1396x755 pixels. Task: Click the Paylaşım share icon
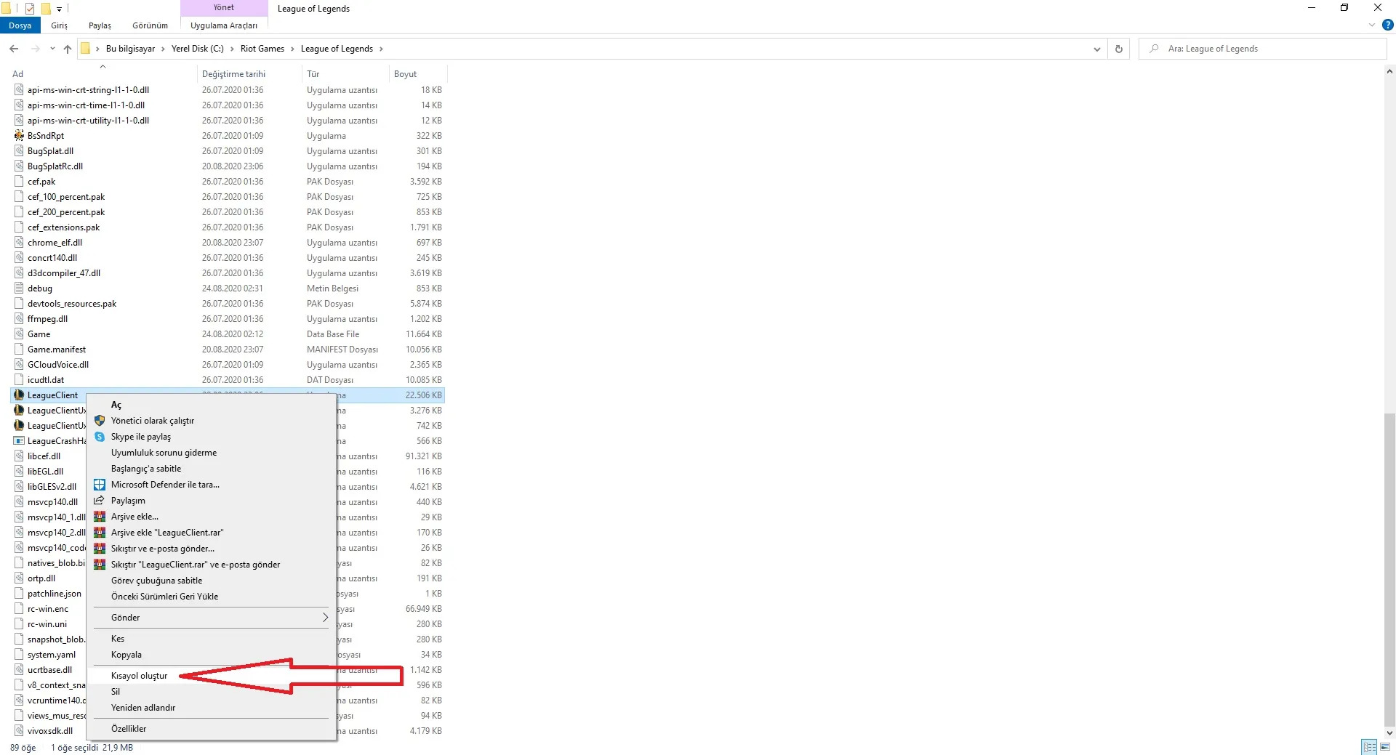100,501
